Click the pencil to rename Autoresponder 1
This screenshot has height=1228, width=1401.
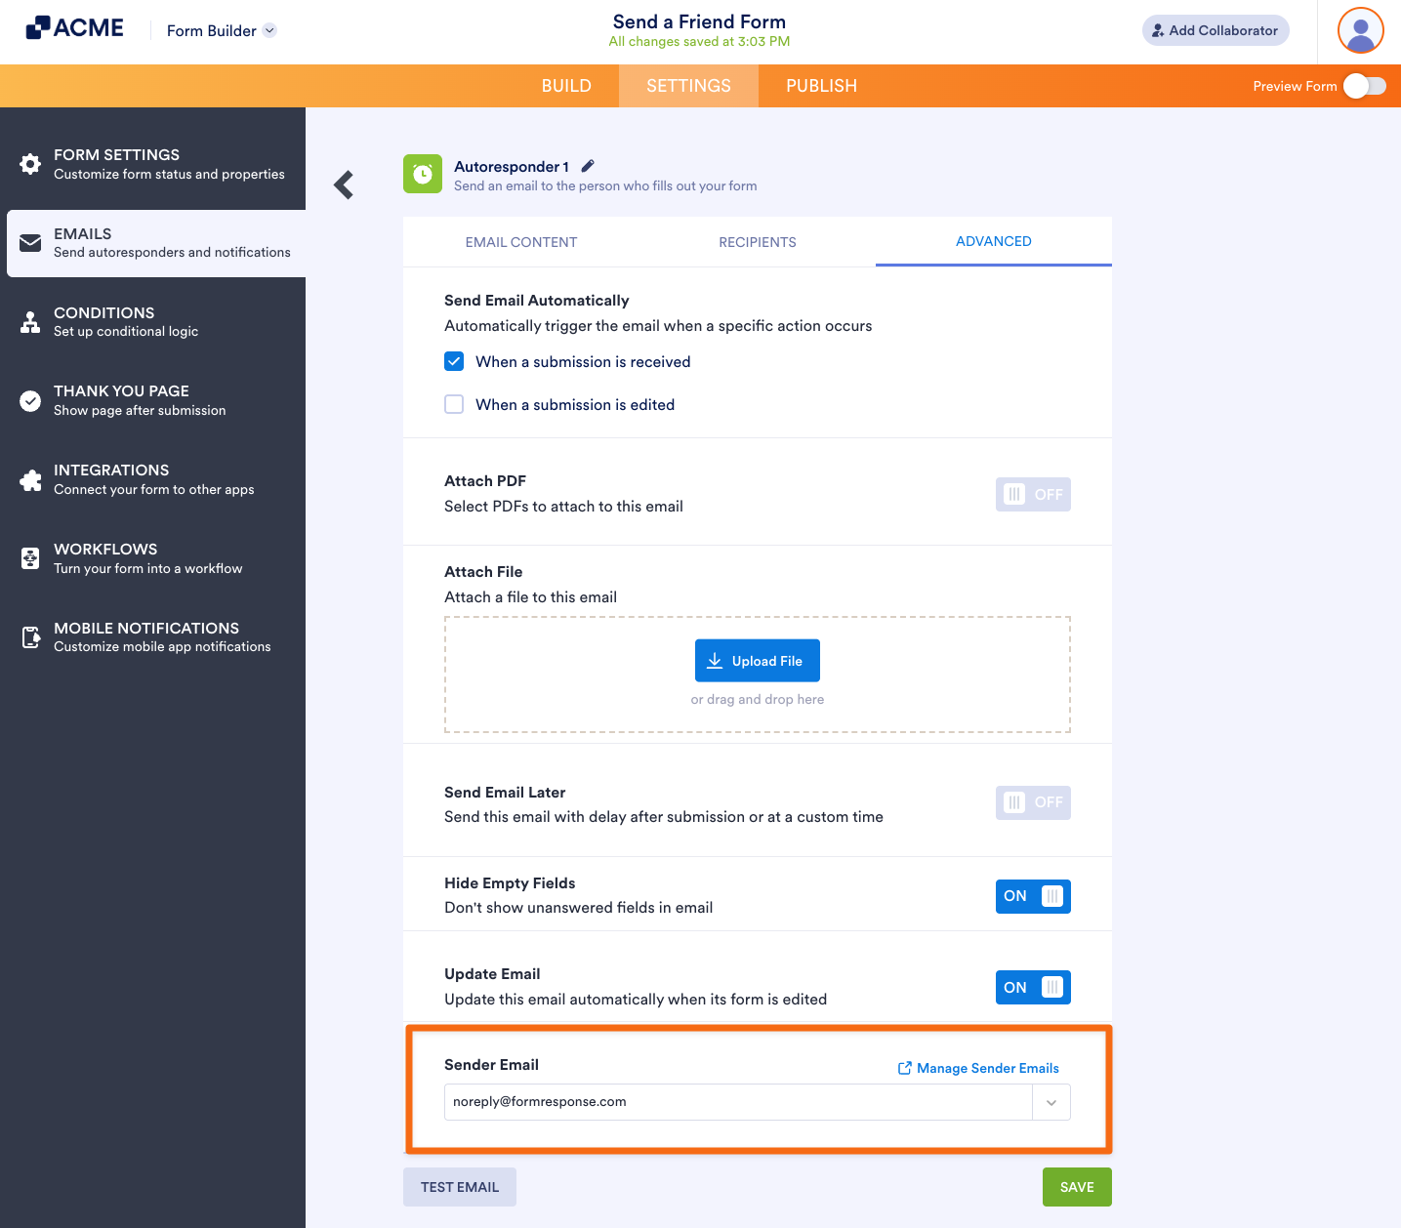pos(588,165)
